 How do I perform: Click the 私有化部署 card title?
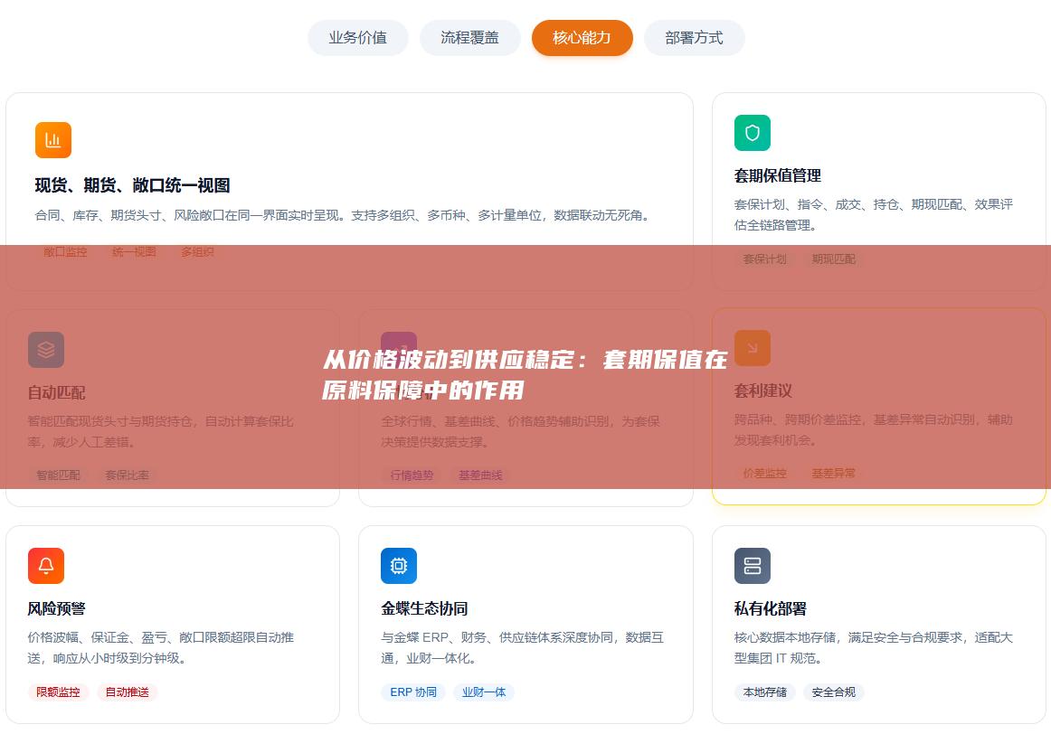tap(770, 608)
